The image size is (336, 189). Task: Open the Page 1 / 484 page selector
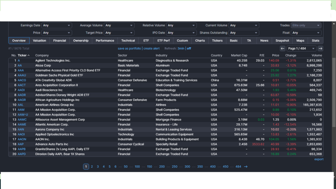point(301,48)
